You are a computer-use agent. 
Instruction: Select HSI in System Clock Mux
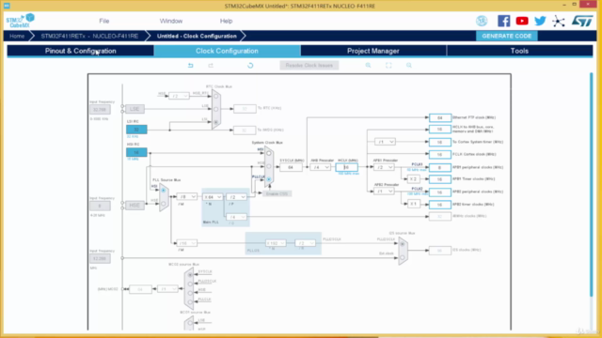269,153
